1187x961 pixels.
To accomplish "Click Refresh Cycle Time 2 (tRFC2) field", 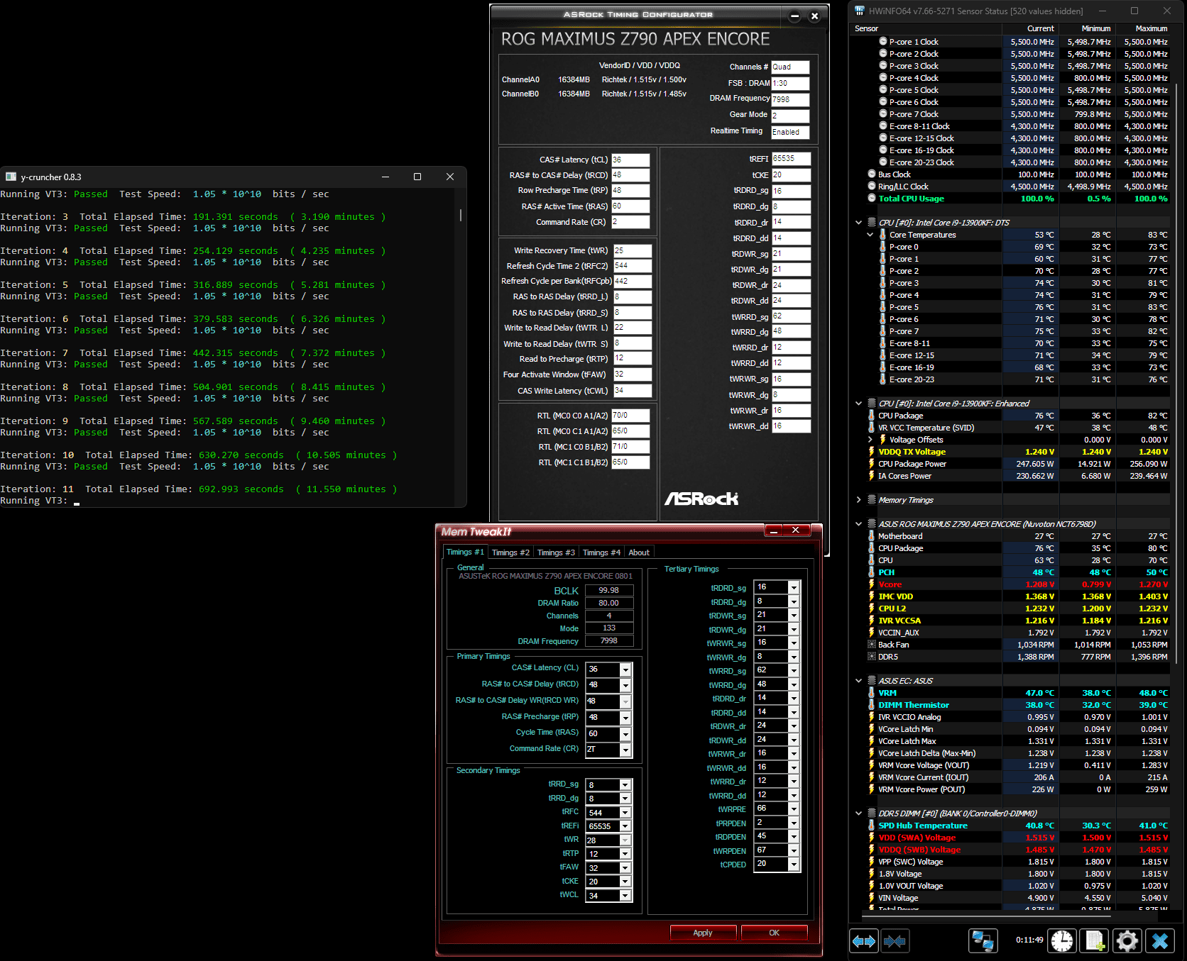I will [633, 266].
